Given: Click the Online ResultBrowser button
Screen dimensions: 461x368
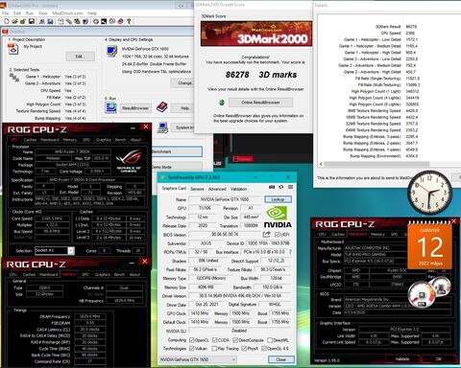Looking at the screenshot, I should 260,103.
